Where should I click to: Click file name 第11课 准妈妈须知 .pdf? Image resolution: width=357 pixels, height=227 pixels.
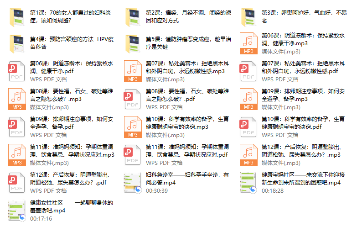coord(187,151)
